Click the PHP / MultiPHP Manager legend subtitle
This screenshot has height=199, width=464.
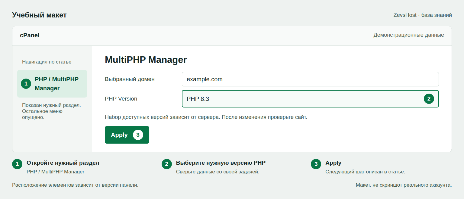click(56, 172)
